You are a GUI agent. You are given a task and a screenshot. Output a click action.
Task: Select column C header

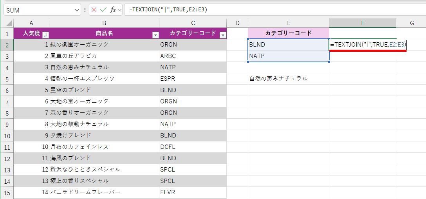pos(193,23)
